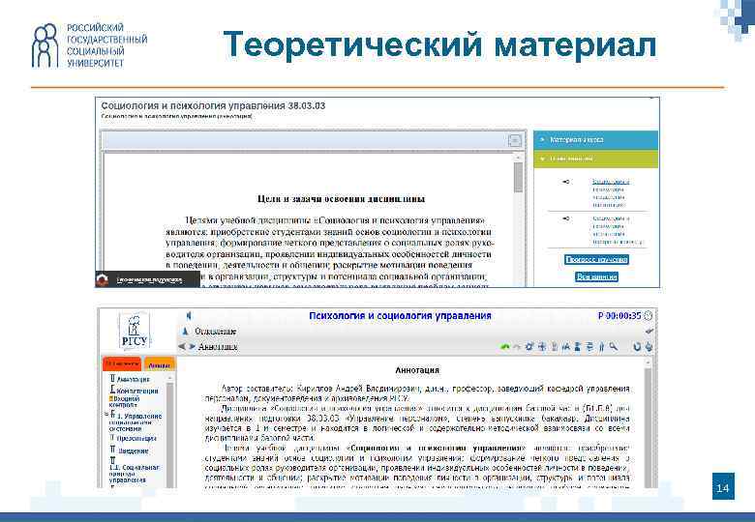Click the Все занятия button
Viewport: 755px width, 522px height.
coord(596,276)
